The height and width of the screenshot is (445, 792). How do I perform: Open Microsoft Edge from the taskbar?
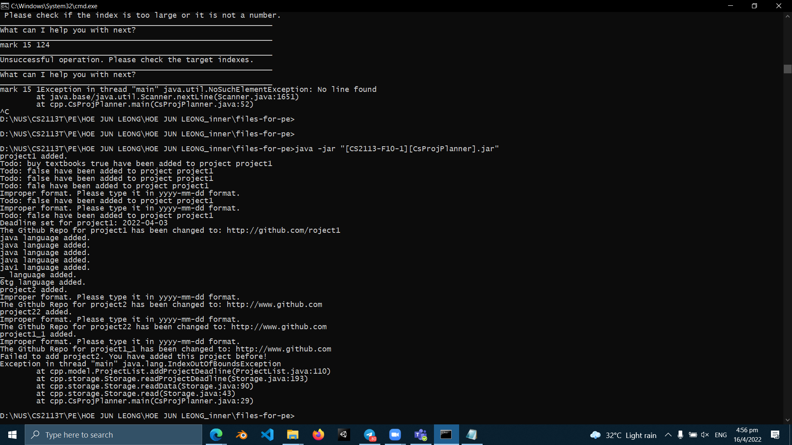(x=216, y=435)
